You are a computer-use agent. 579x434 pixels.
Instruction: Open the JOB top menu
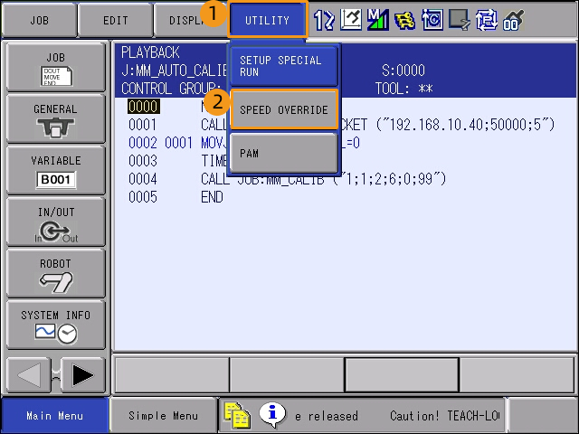39,20
